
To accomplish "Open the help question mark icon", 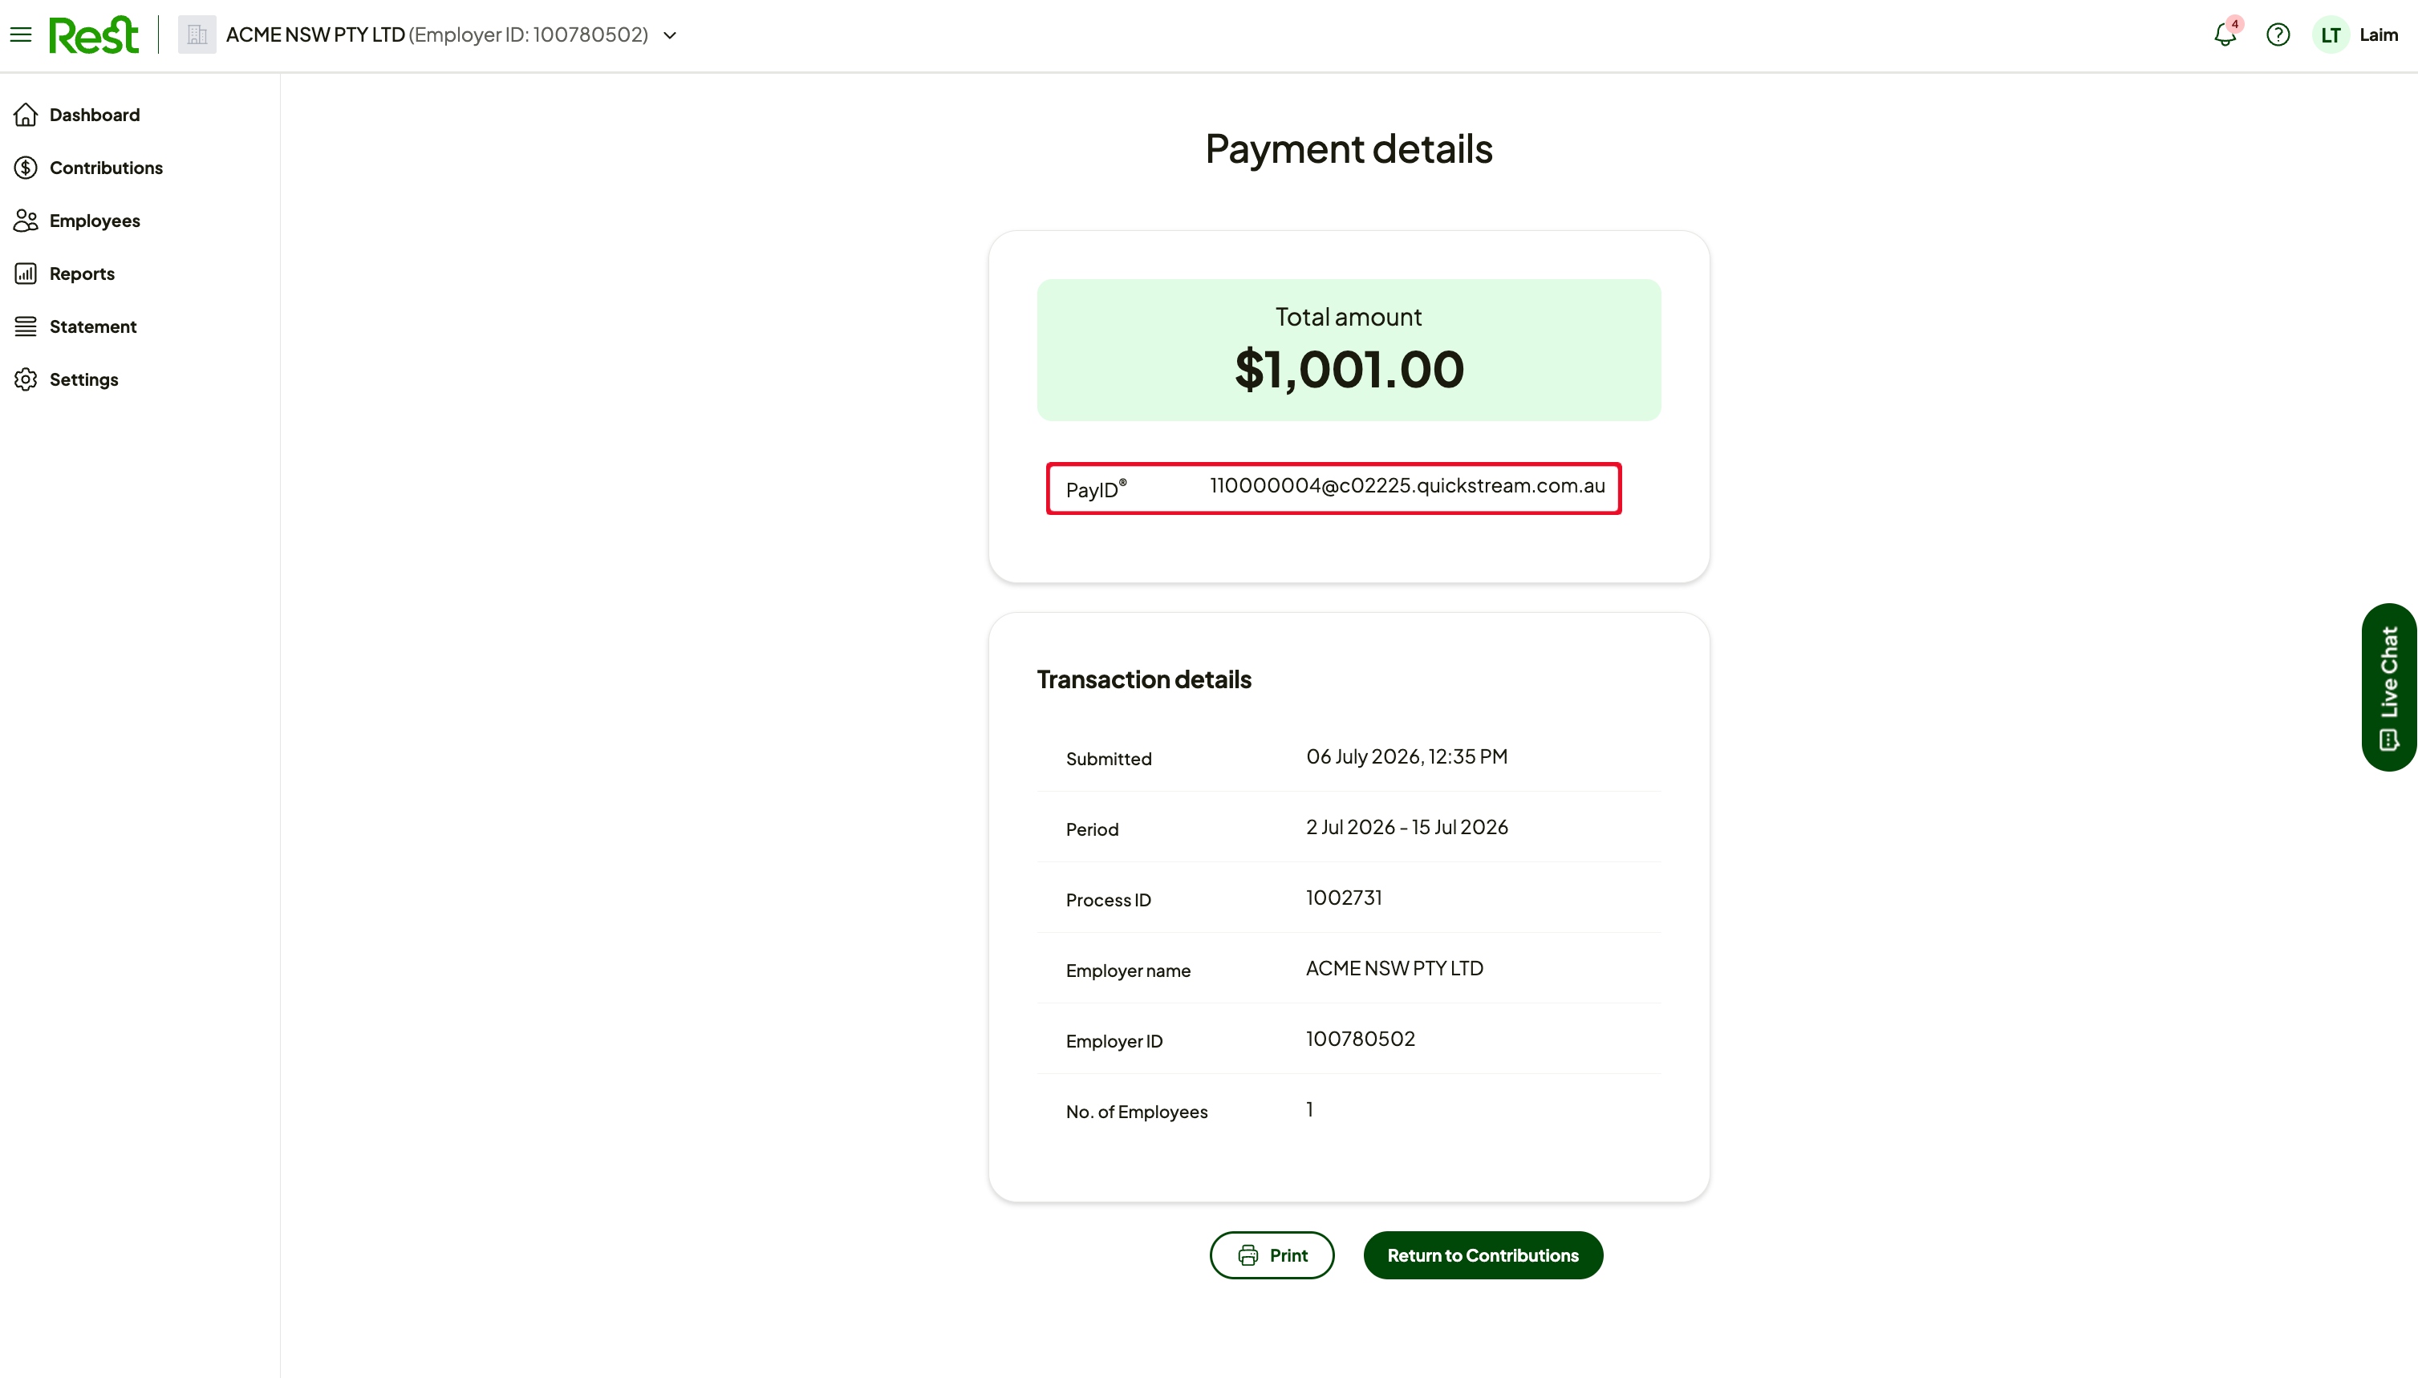I will click(x=2278, y=35).
